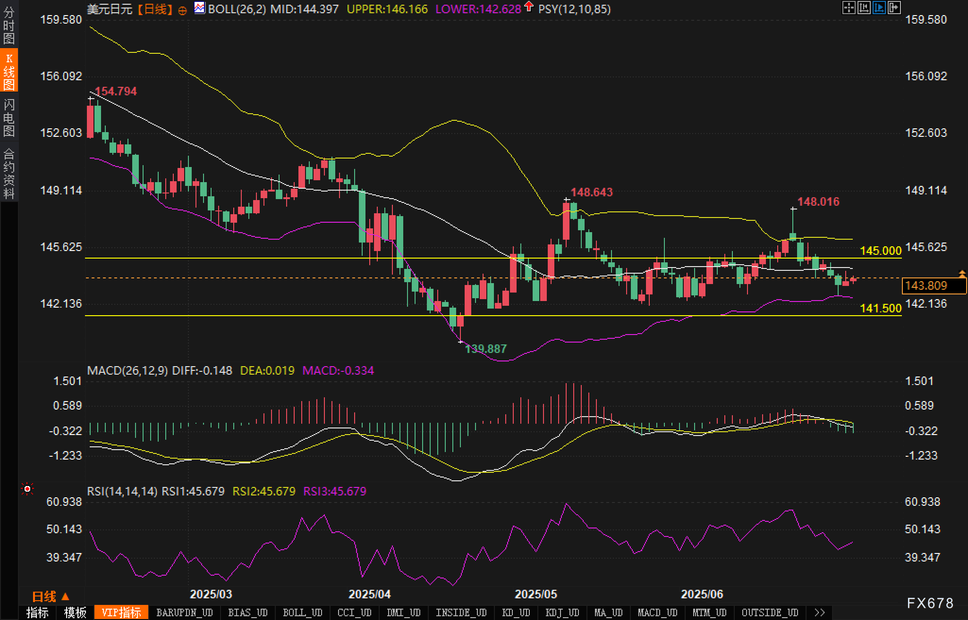
Task: Click the blue highlighted axis play icon
Action: tap(879, 8)
